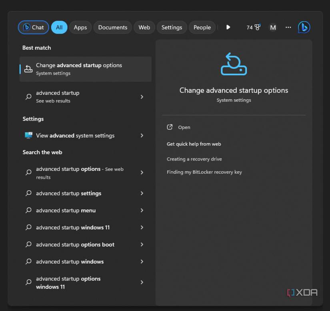Expand advanced startup windows chevron
Viewport: 330px width, 311px height.
pos(142,261)
